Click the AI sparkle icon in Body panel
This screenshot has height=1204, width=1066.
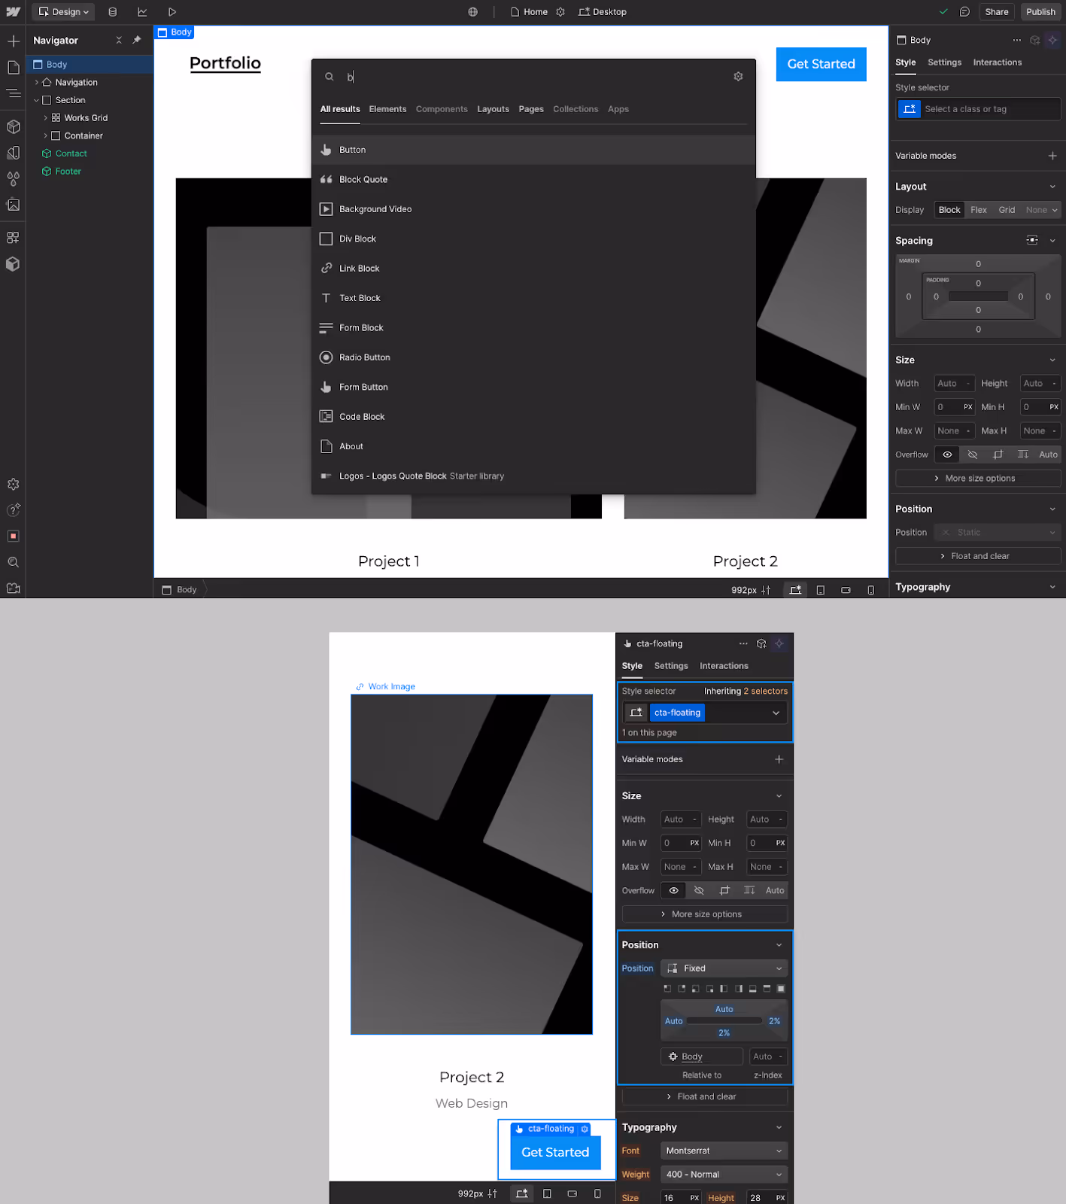pos(1052,41)
